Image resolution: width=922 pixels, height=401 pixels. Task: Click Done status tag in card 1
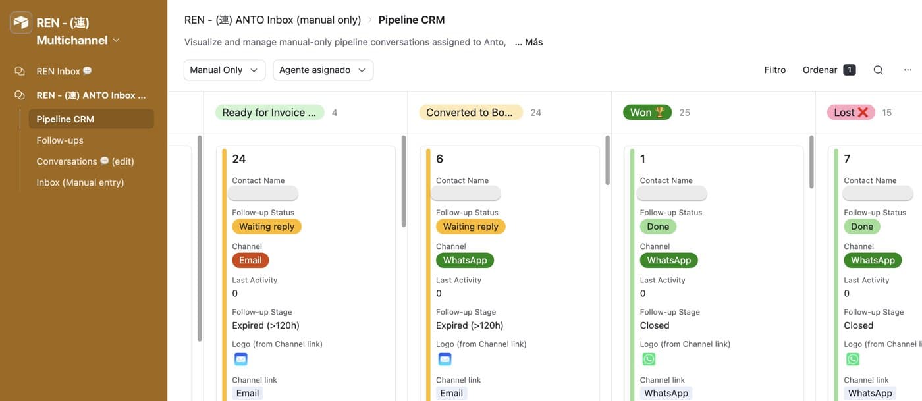[658, 227]
